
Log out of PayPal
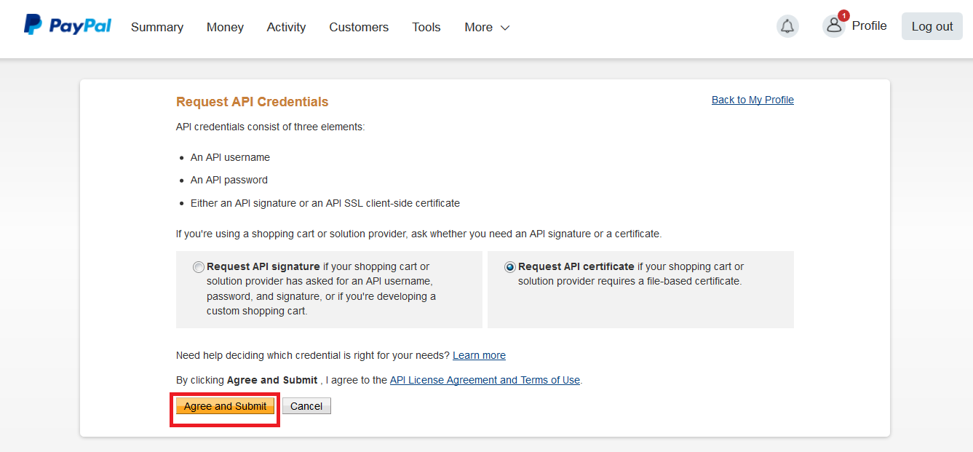(x=932, y=26)
